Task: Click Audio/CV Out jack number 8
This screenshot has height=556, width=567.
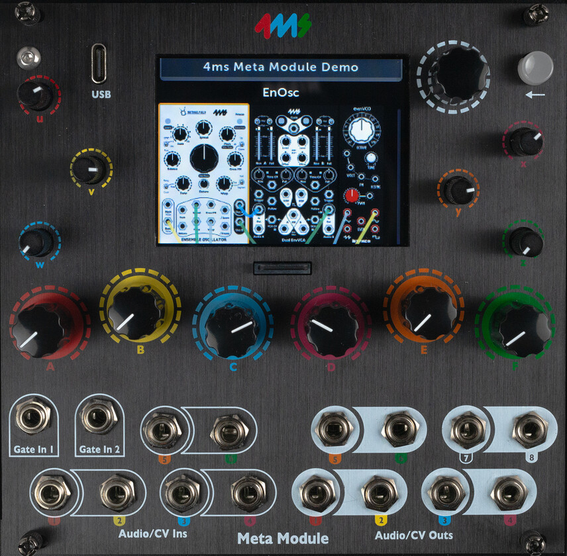Action: (x=530, y=430)
